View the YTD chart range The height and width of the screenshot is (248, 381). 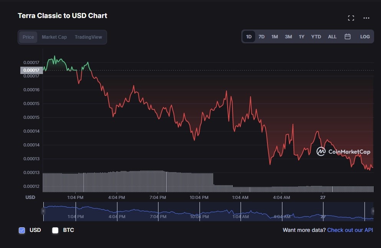(316, 36)
